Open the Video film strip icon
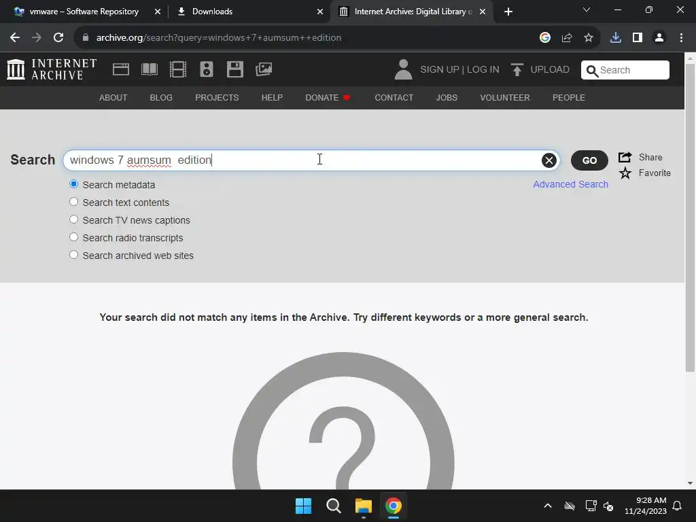This screenshot has height=522, width=696. pos(178,69)
